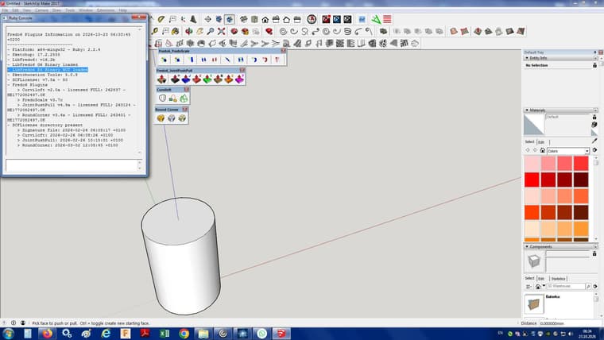Click highlighted 'Binary NOT loaded' console line
This screenshot has width=604, height=340.
click(x=48, y=70)
